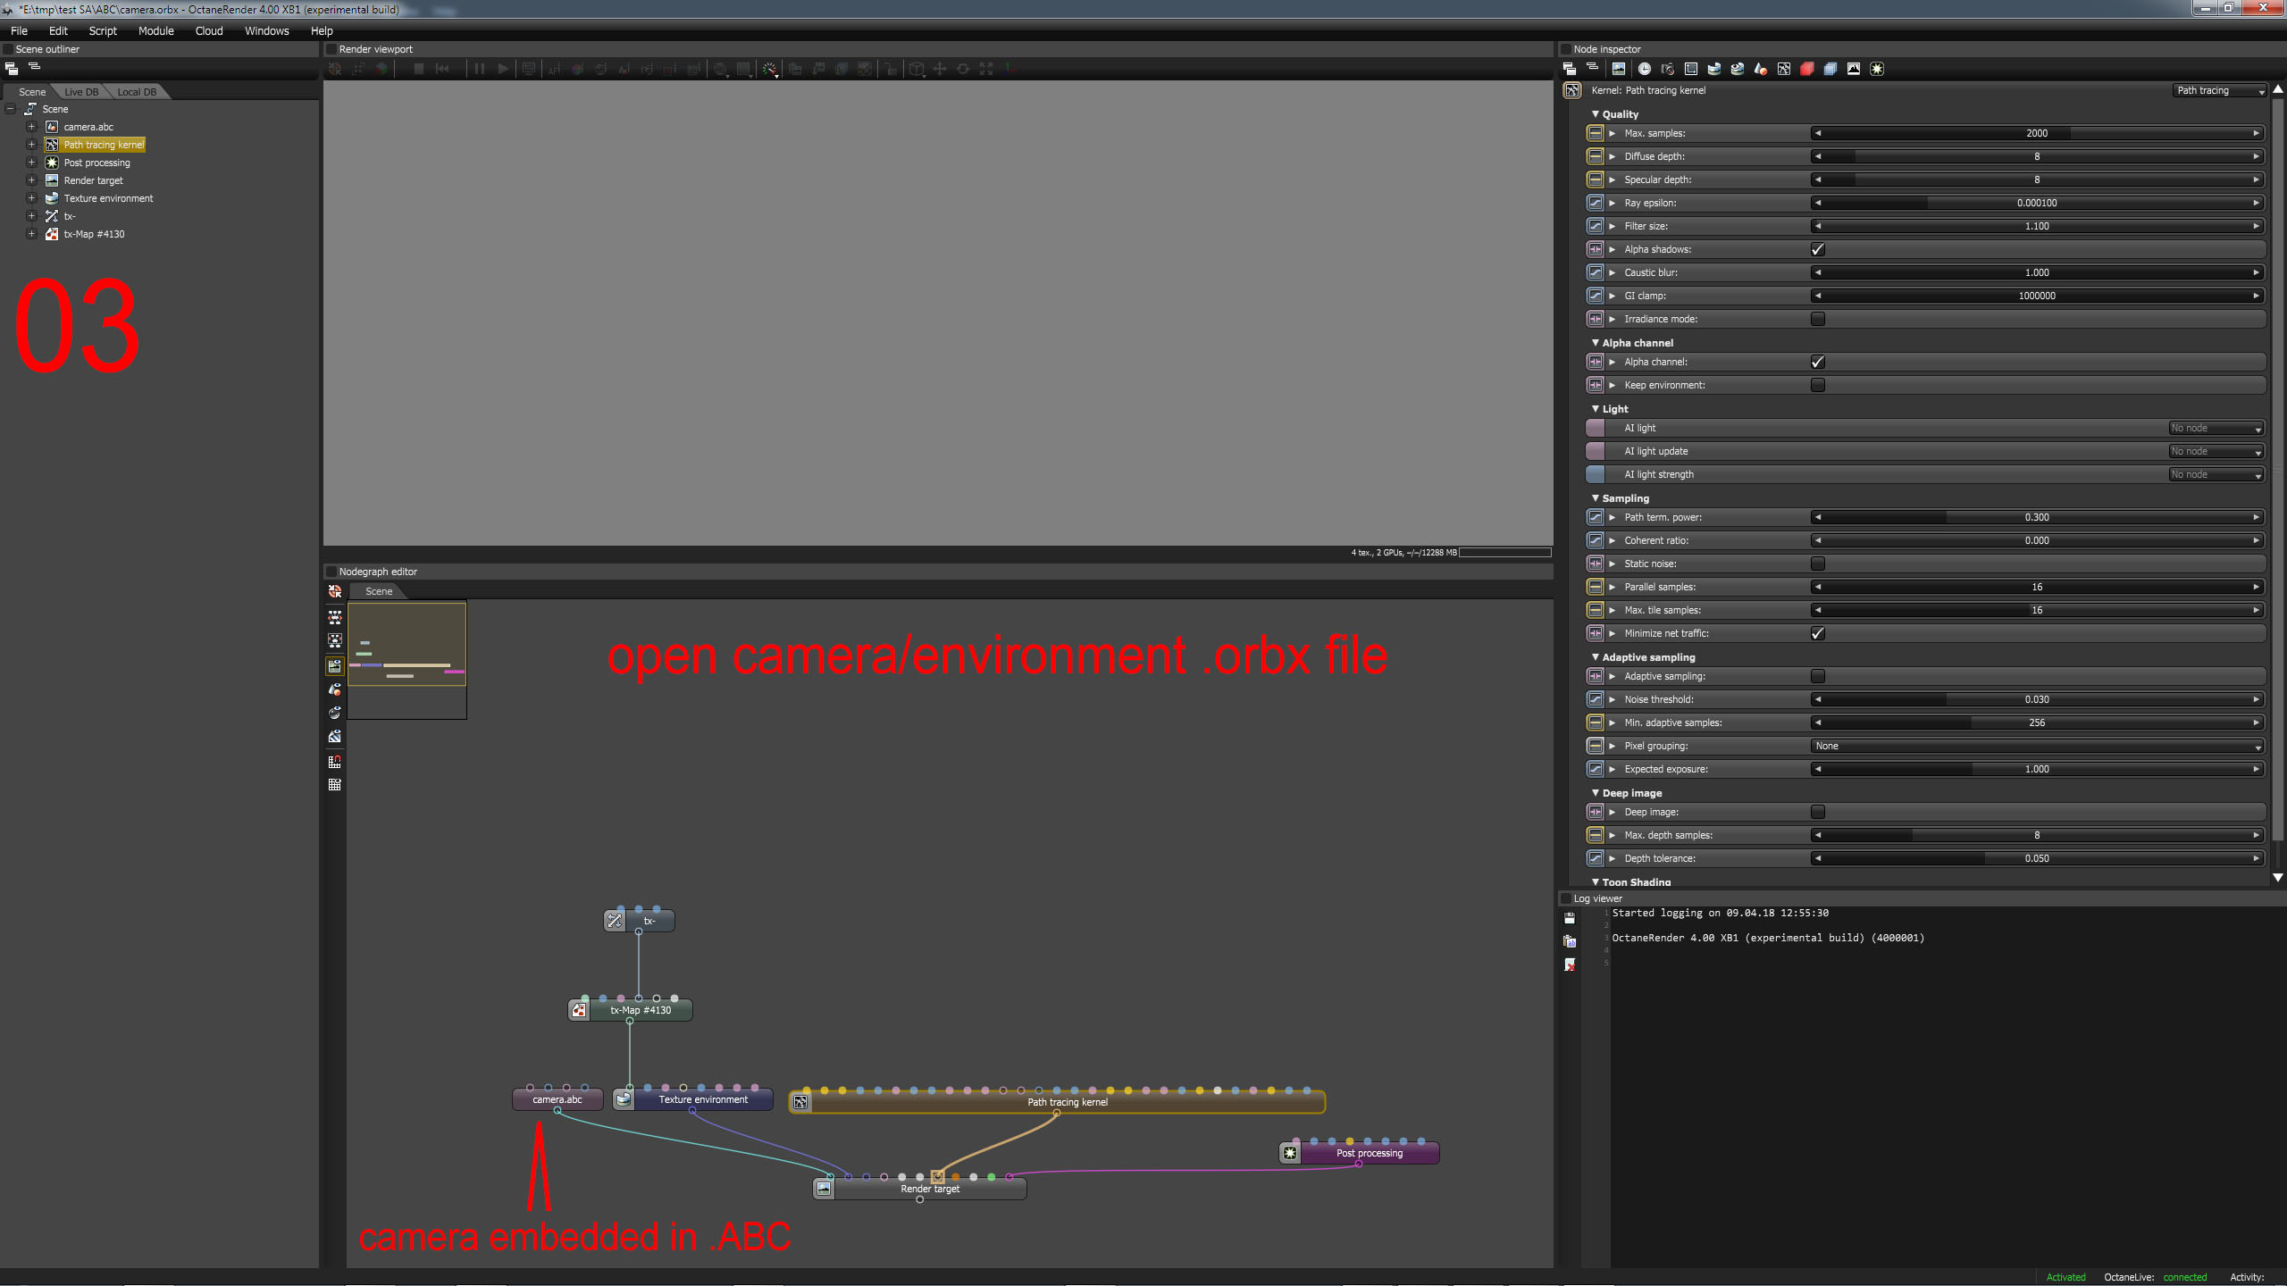
Task: Select Post processing in Scene outliner
Action: (x=96, y=163)
